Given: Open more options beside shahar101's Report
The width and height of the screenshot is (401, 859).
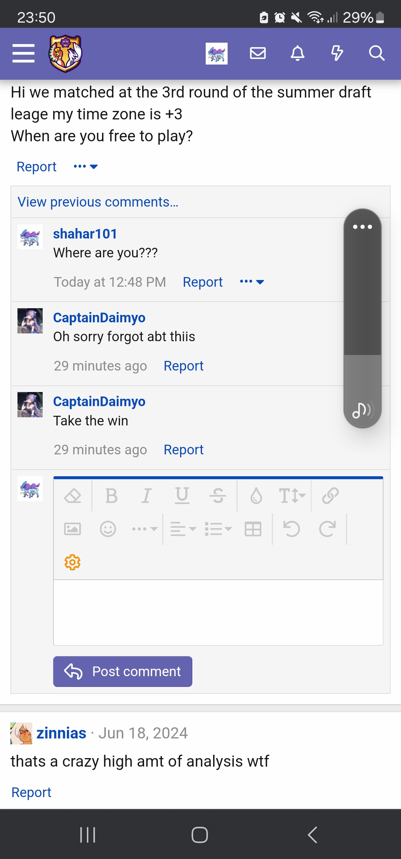Looking at the screenshot, I should point(252,282).
